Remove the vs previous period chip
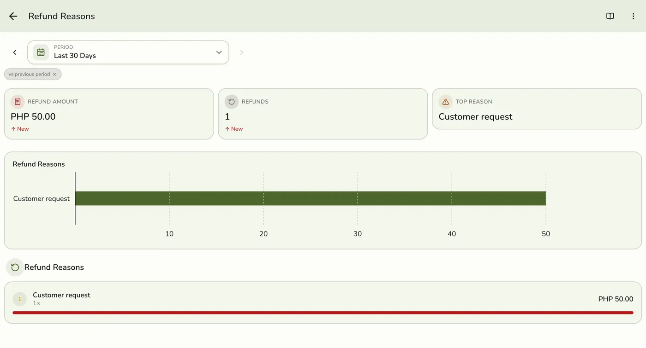The width and height of the screenshot is (646, 348). tap(54, 74)
